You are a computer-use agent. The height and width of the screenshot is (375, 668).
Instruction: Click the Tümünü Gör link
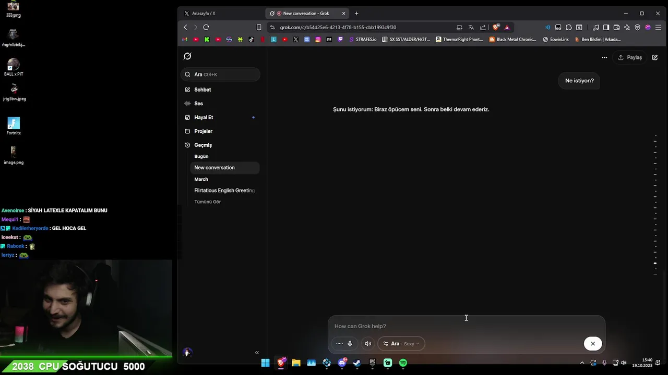(208, 202)
